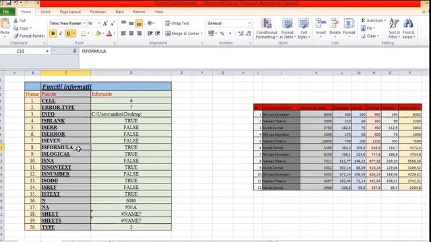Viewport: 431px width, 242px height.
Task: Toggle Underline formatting
Action: 68,34
